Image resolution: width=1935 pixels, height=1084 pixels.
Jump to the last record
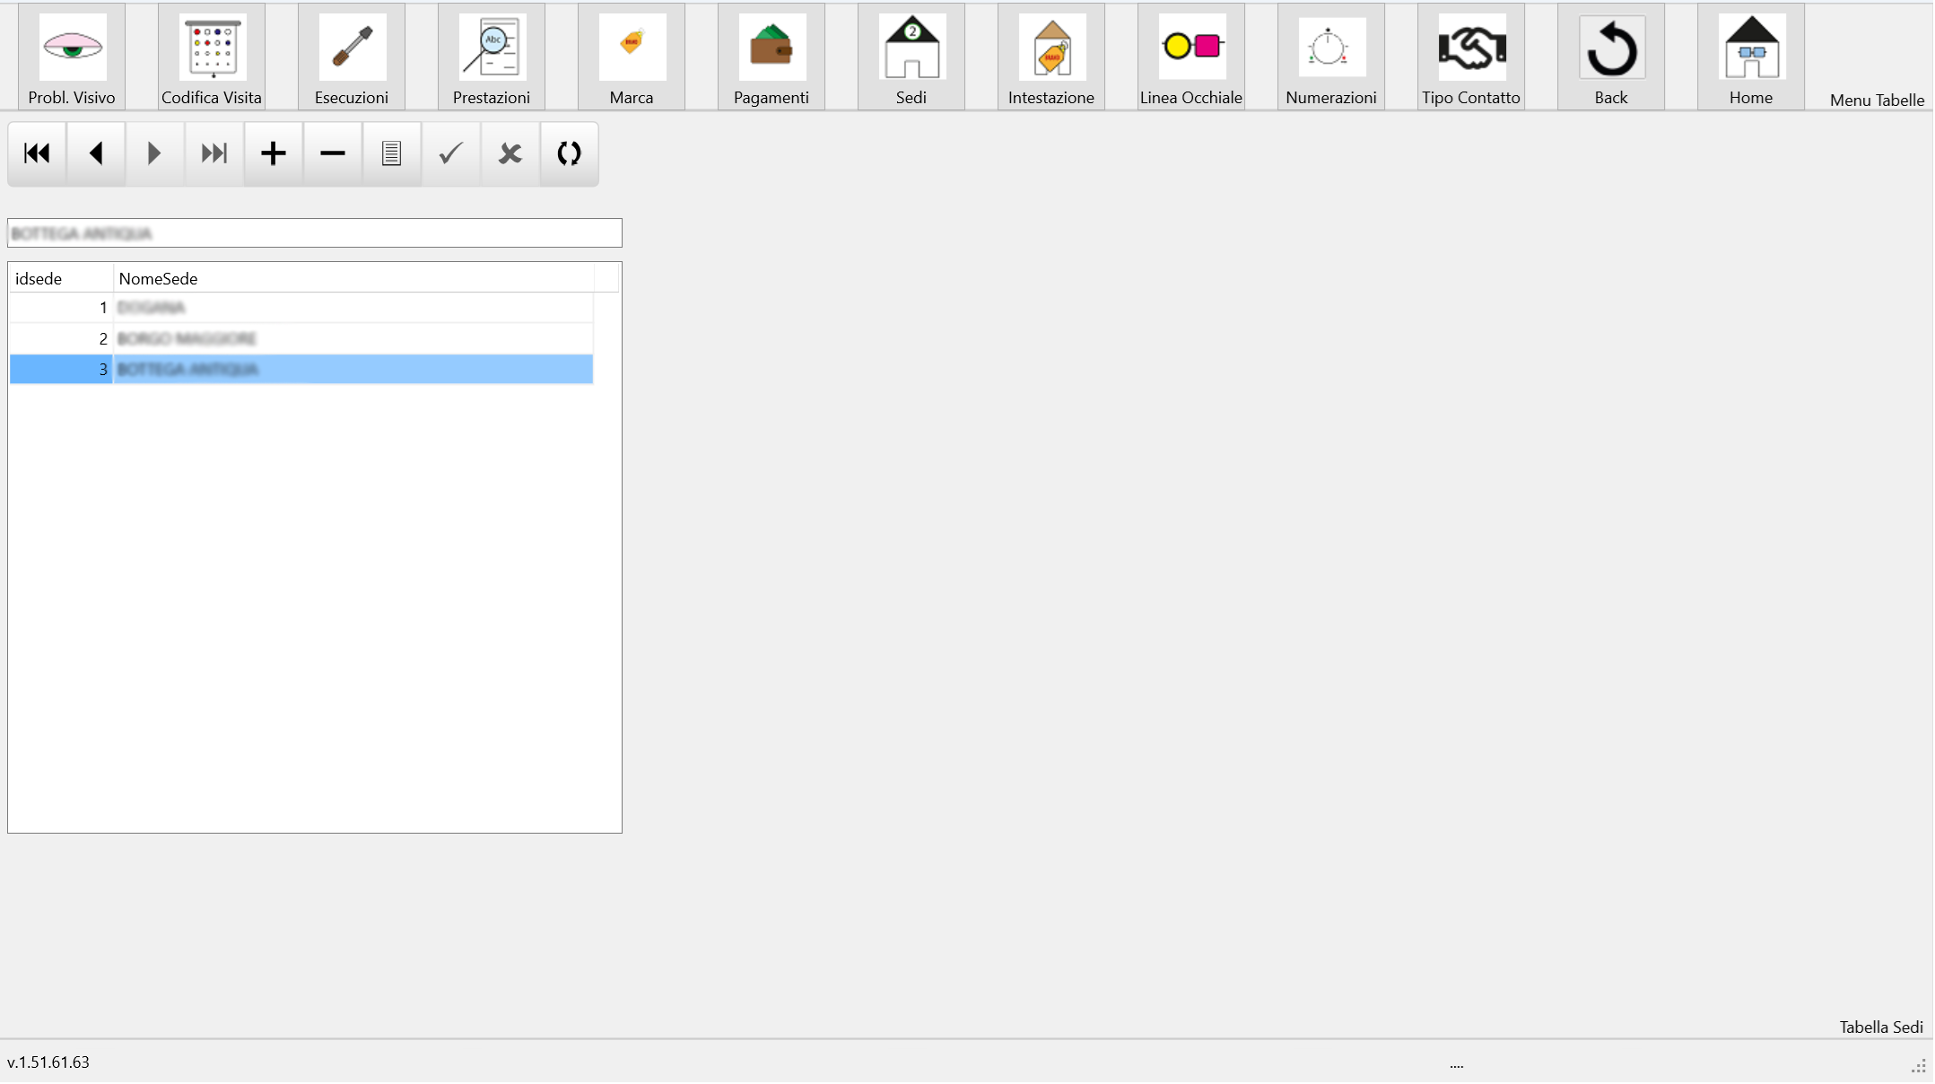click(x=214, y=153)
